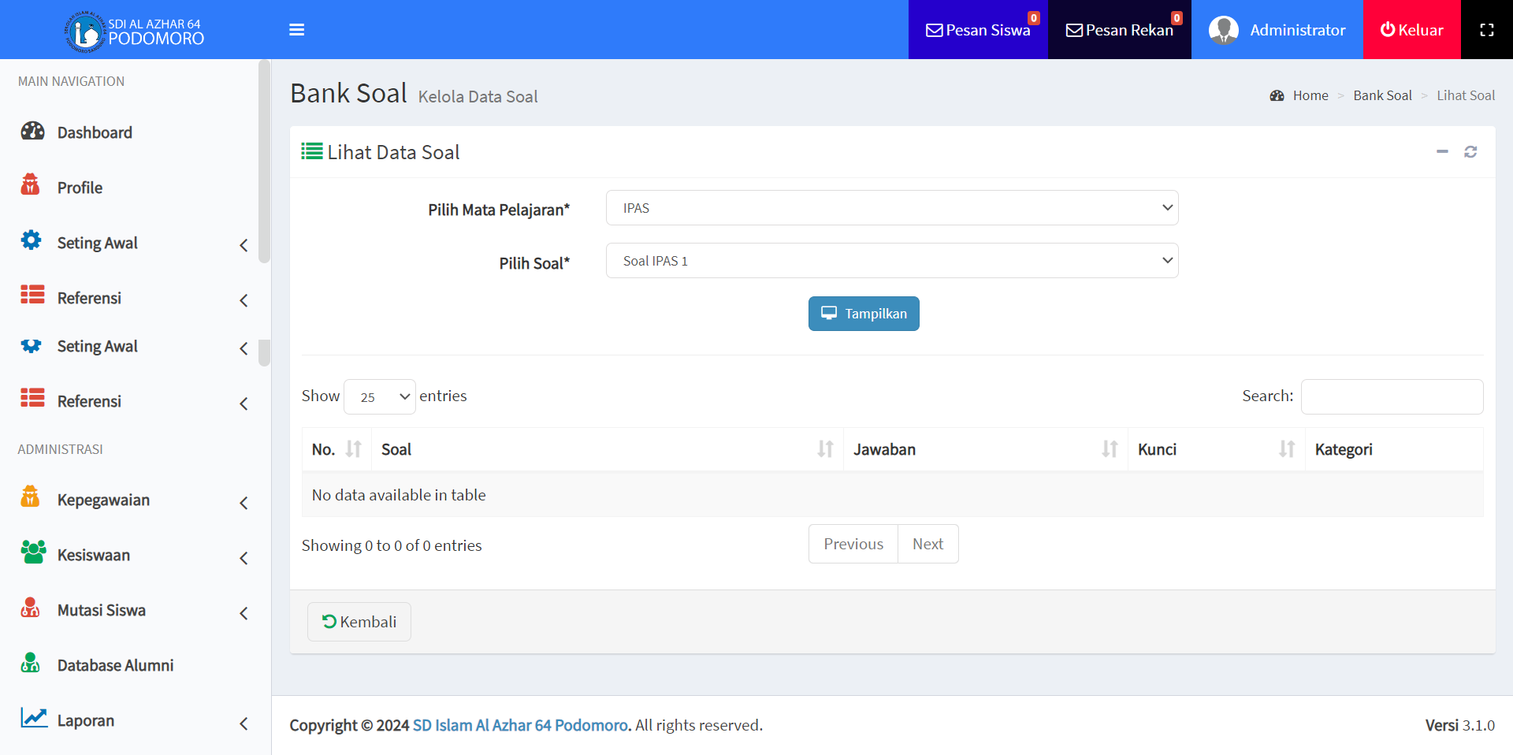Expand the Kepegawaian sidebar menu
This screenshot has width=1513, height=755.
[x=103, y=500]
